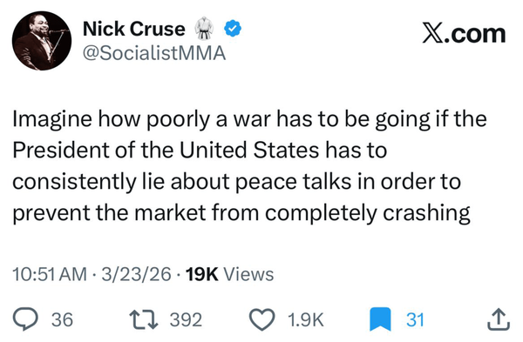Click the tweet body text about peace talks

click(x=249, y=166)
